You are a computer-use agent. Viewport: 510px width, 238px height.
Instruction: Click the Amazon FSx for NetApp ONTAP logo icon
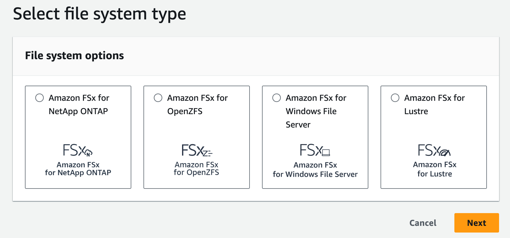coord(78,151)
